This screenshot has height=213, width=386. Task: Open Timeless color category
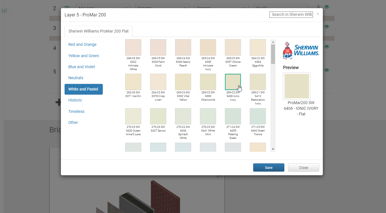76,111
